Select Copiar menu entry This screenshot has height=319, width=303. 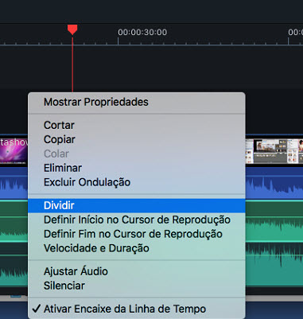(x=137, y=139)
